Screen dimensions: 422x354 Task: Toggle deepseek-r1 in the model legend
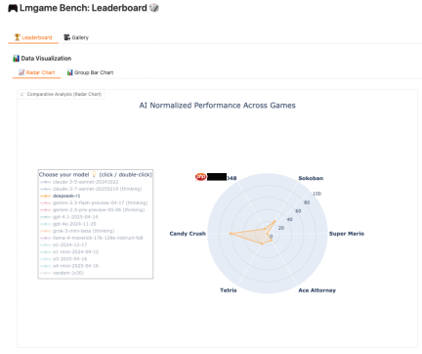(x=60, y=196)
